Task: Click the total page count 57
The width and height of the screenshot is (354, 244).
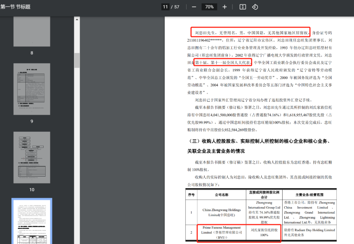Action: coord(177,7)
